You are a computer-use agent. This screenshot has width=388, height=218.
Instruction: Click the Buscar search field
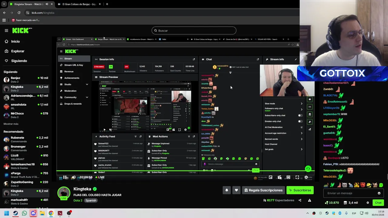point(194,31)
